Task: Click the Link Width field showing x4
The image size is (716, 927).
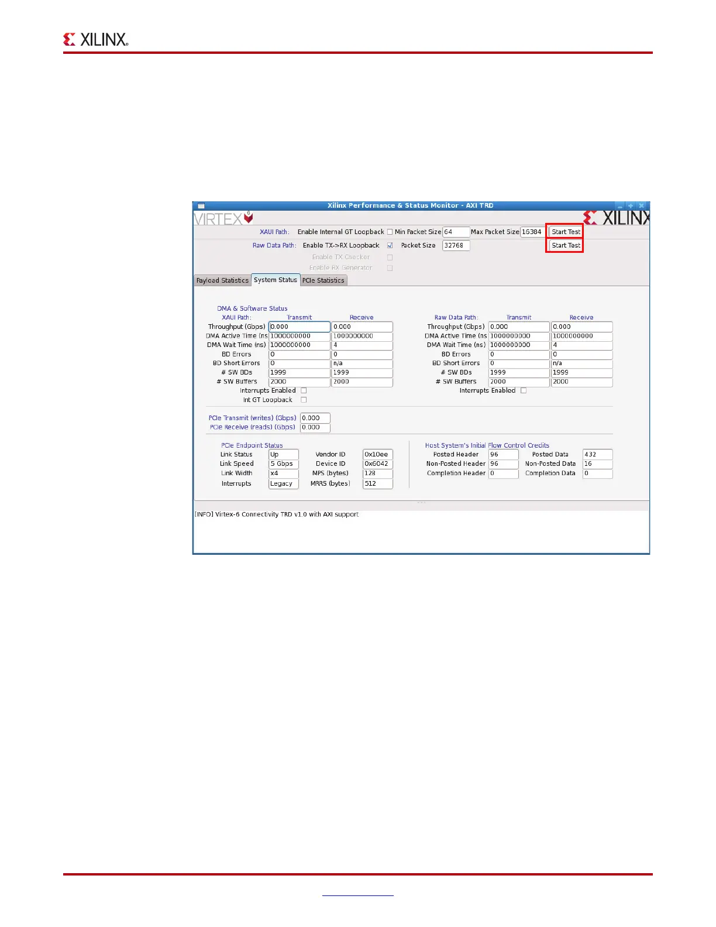Action: pos(284,473)
